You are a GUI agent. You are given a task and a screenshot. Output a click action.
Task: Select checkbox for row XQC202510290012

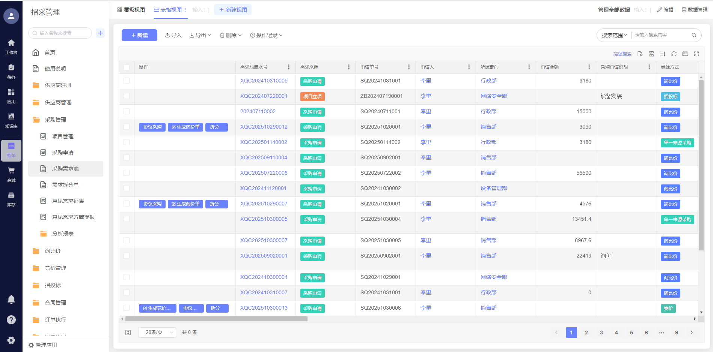click(127, 127)
